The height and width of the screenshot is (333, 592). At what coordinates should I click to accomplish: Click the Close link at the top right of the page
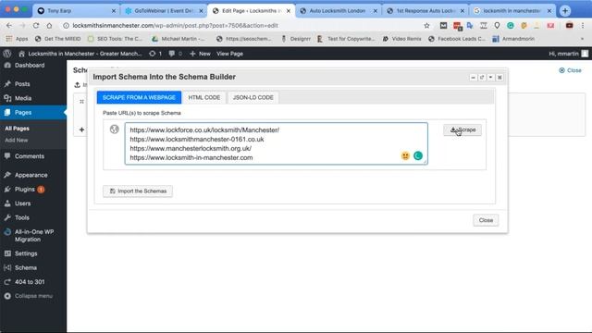[x=570, y=70]
